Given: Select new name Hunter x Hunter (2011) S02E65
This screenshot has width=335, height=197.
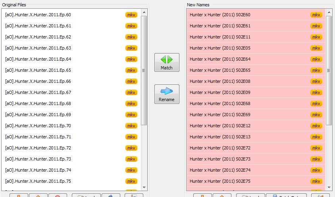Looking at the screenshot, I should tap(256, 70).
